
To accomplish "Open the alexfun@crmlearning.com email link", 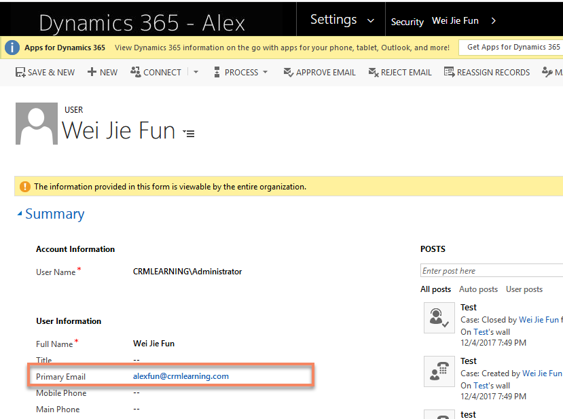I will pyautogui.click(x=181, y=376).
